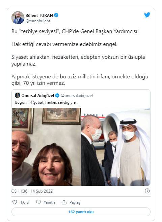Open Bülent TURAN's profile avatar
The height and width of the screenshot is (222, 162).
(18, 18)
